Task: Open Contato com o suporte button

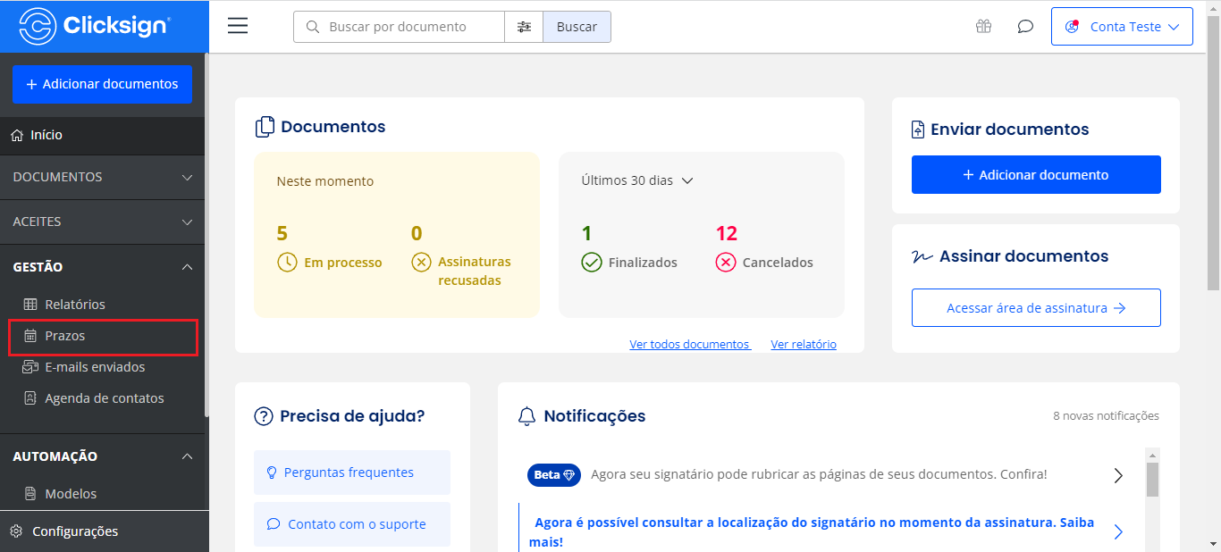Action: (x=352, y=524)
